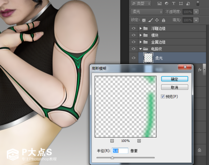This screenshot has height=165, width=209.
Task: Hide the 浮雕边缘 group
Action: pyautogui.click(x=134, y=28)
